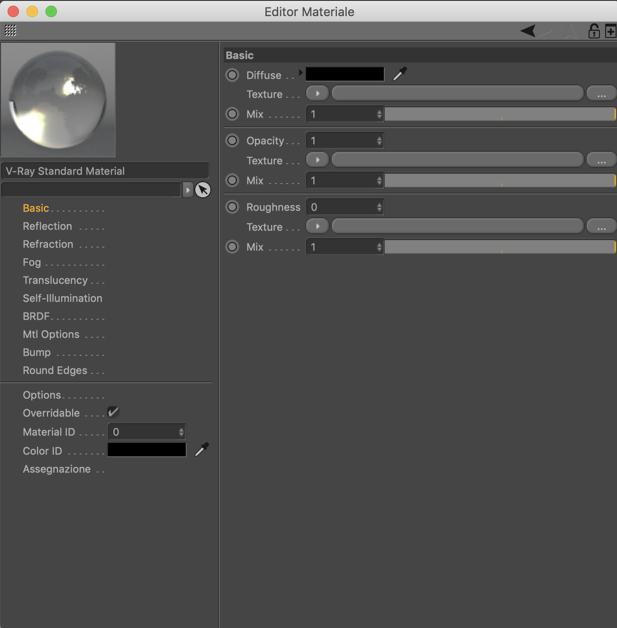This screenshot has width=617, height=628.
Task: Open the Refraction channel
Action: pyautogui.click(x=48, y=244)
